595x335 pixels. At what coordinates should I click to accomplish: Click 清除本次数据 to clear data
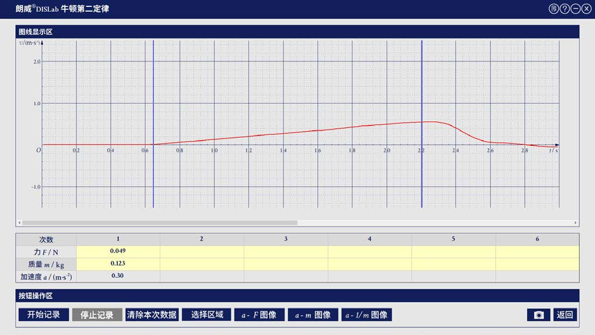152,315
